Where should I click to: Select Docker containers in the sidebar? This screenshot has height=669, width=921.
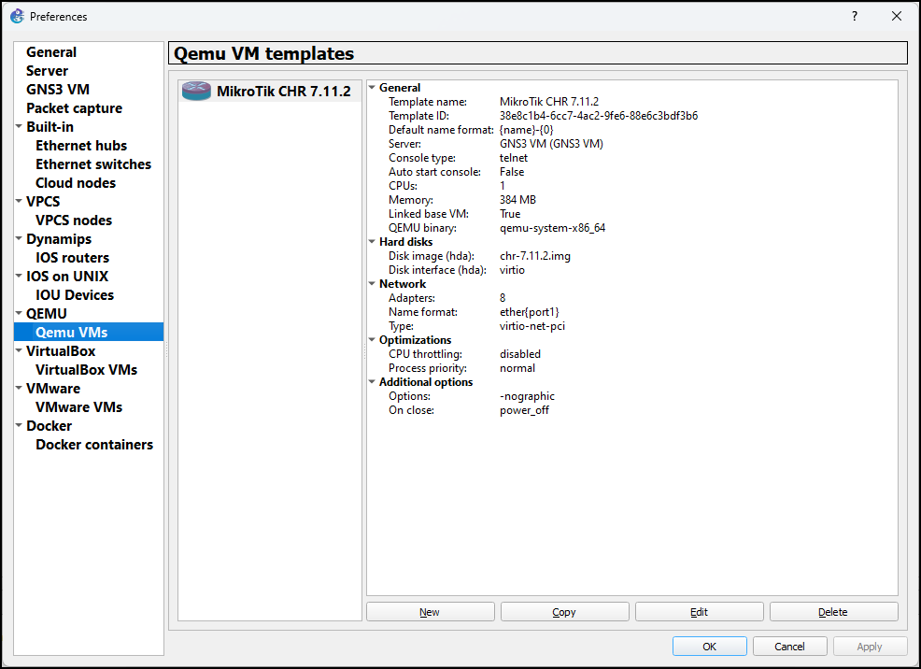[94, 445]
